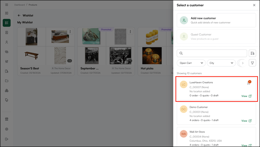
Task: Click the Promoted tag on September wishlist
Action: coord(106,29)
